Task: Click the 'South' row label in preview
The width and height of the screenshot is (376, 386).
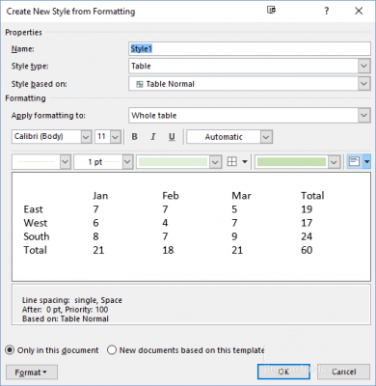Action: coord(37,236)
